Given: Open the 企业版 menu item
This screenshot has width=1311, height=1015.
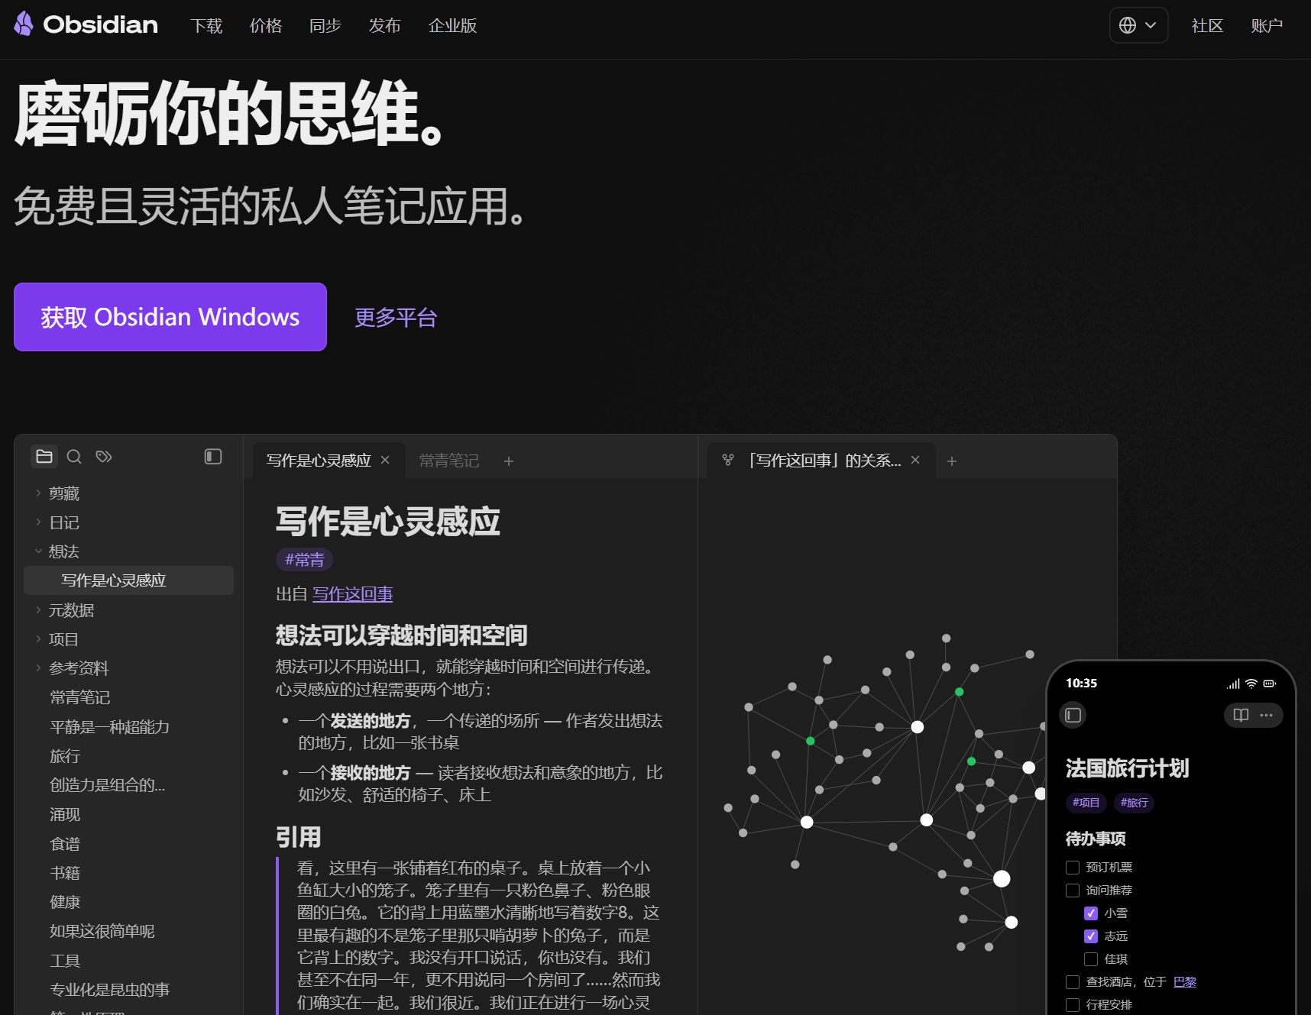Looking at the screenshot, I should [x=452, y=25].
